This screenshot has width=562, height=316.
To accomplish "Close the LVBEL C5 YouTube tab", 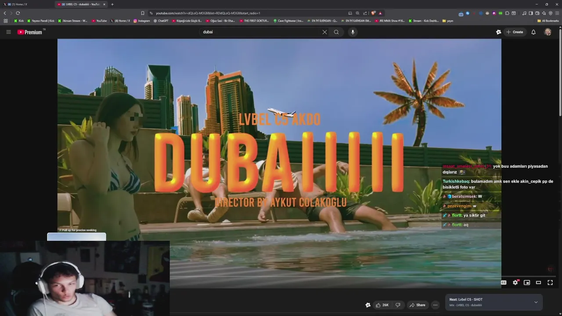I will tap(104, 4).
